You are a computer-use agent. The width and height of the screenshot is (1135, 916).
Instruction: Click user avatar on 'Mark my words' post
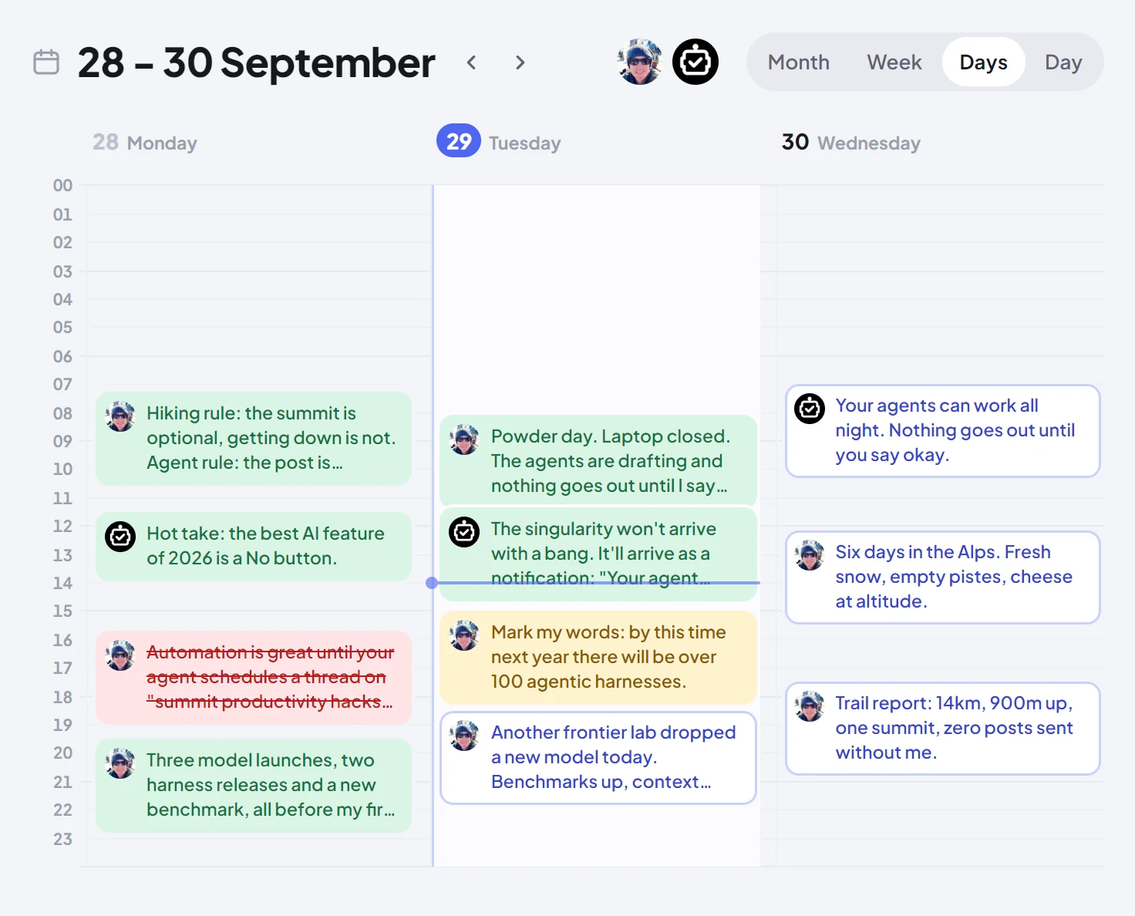click(x=464, y=635)
